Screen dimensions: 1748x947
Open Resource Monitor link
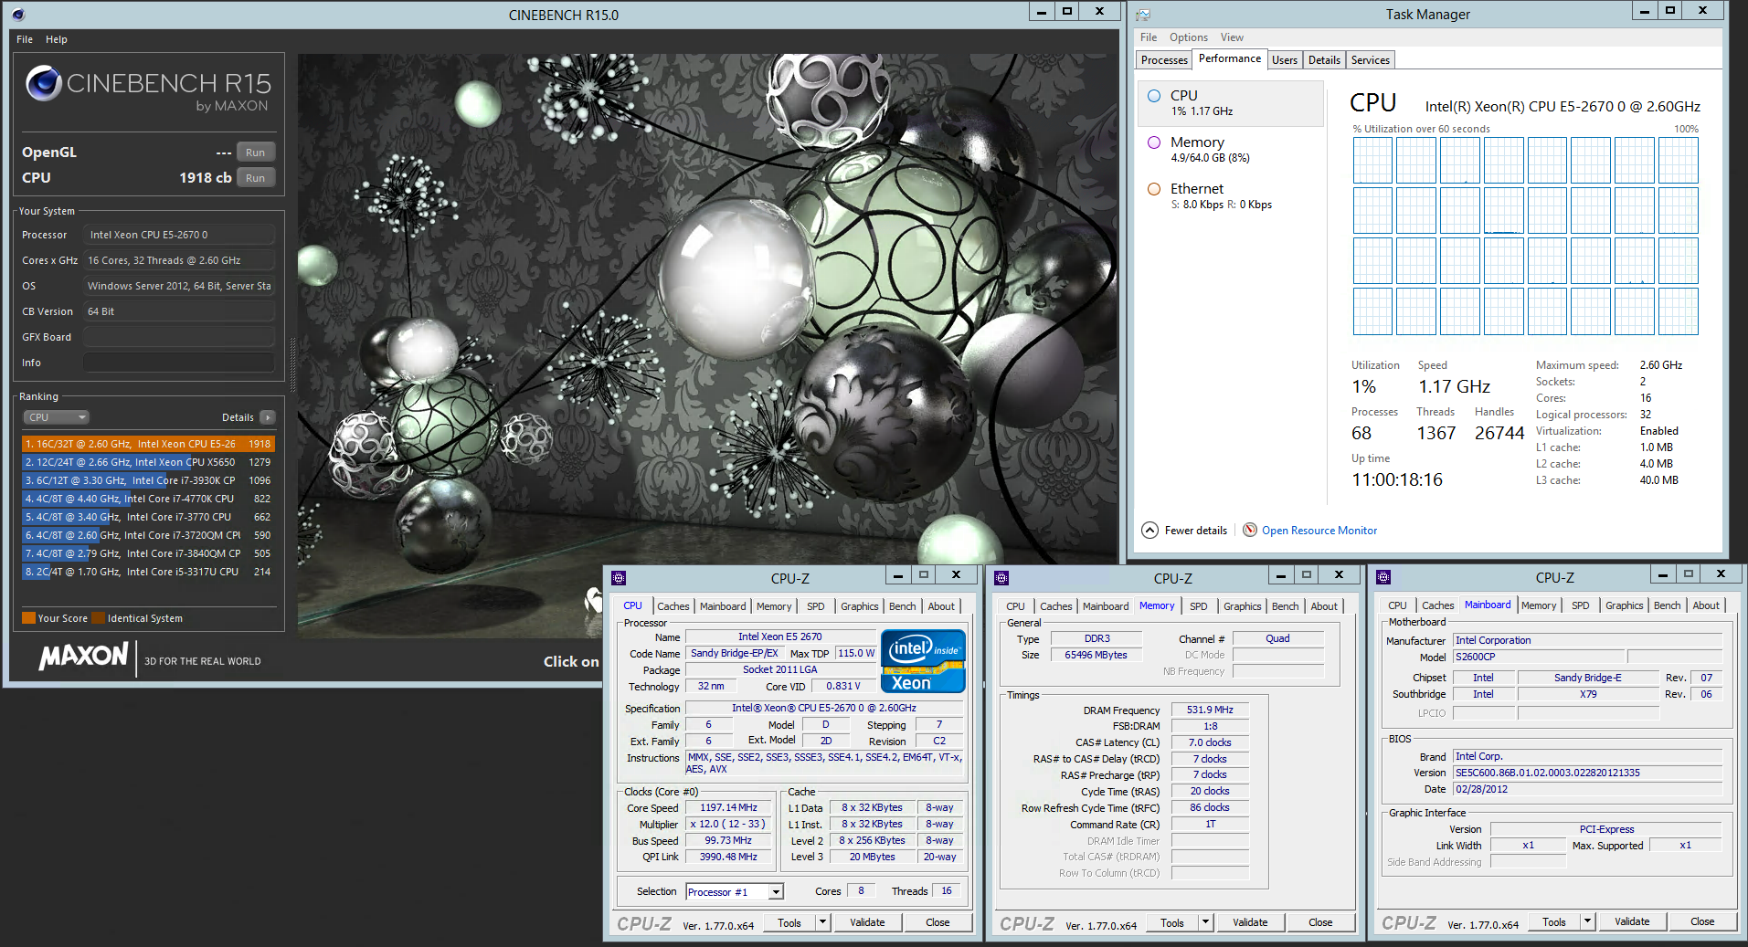1319,531
